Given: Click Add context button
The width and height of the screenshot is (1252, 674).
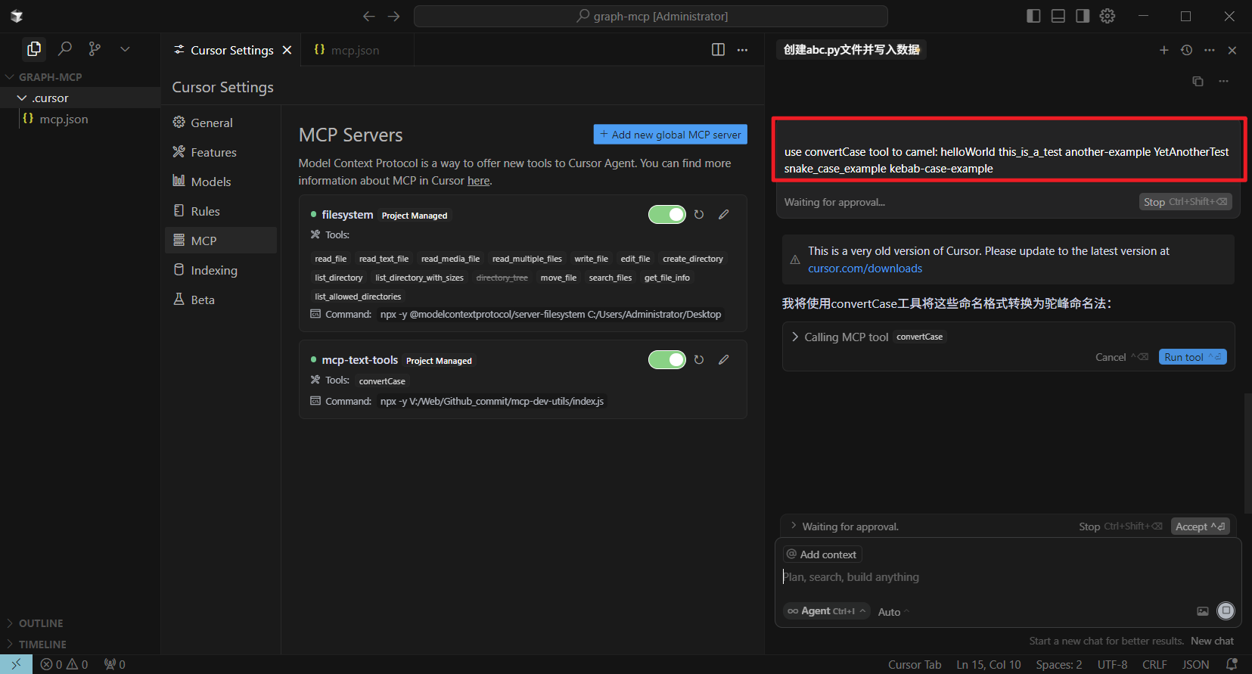Looking at the screenshot, I should point(822,554).
